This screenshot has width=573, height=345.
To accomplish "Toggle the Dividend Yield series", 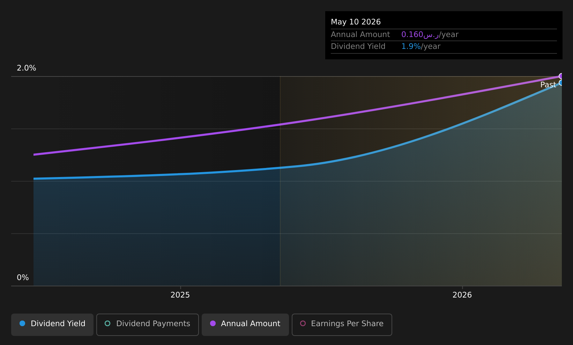I will (52, 325).
